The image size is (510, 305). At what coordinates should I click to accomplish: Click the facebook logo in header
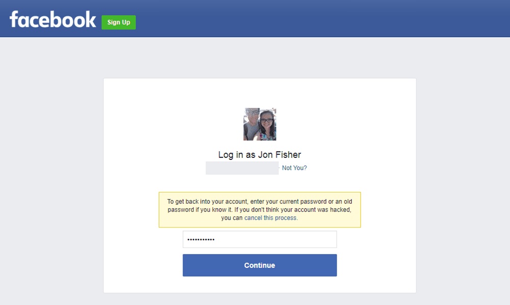(x=53, y=19)
